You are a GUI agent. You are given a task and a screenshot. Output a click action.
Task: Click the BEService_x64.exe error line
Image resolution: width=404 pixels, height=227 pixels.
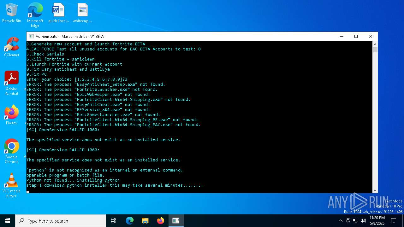[88, 110]
